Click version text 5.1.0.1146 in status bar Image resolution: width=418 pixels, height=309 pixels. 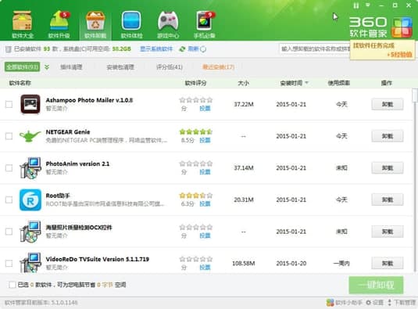point(64,303)
